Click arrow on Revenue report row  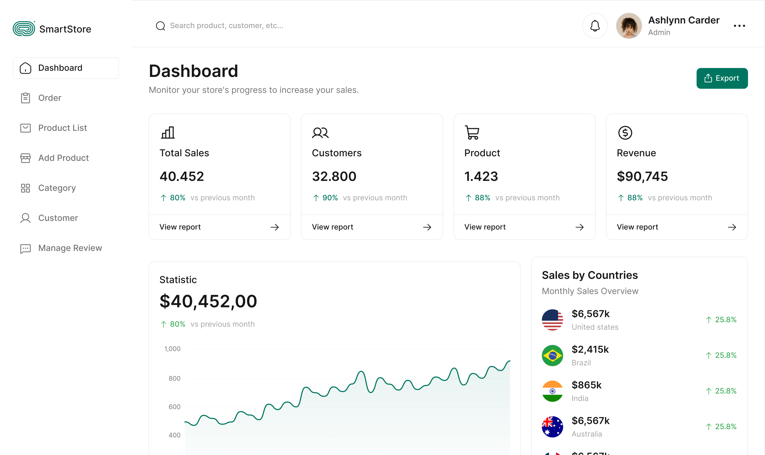(x=732, y=227)
